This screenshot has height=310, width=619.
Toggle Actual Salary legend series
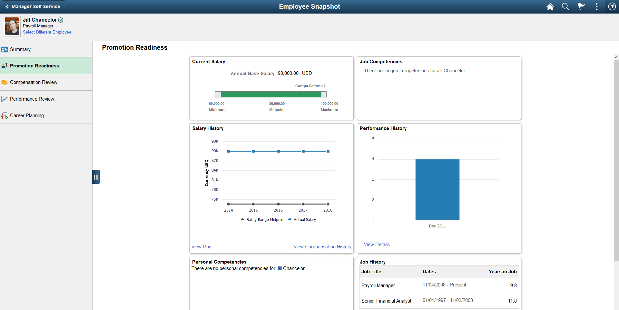302,220
